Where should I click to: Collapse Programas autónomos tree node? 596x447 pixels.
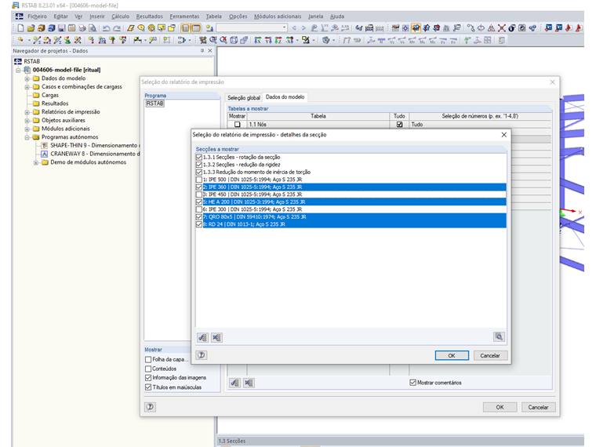(x=27, y=137)
